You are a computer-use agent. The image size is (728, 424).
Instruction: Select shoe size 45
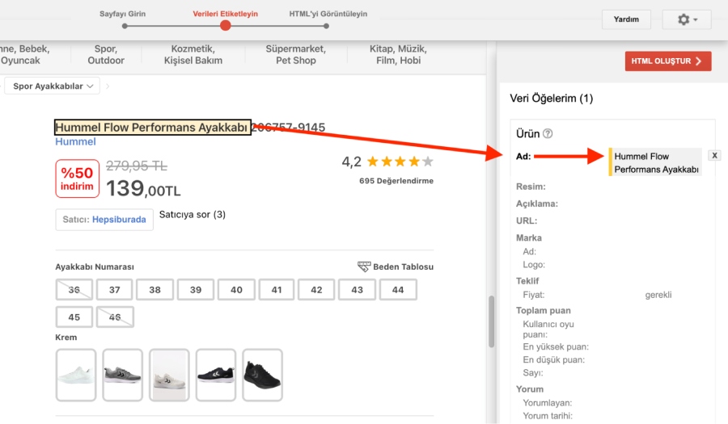tap(74, 317)
